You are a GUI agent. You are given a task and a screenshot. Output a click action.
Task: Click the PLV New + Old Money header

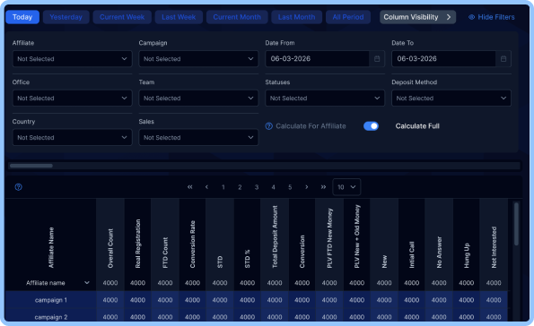pos(357,236)
